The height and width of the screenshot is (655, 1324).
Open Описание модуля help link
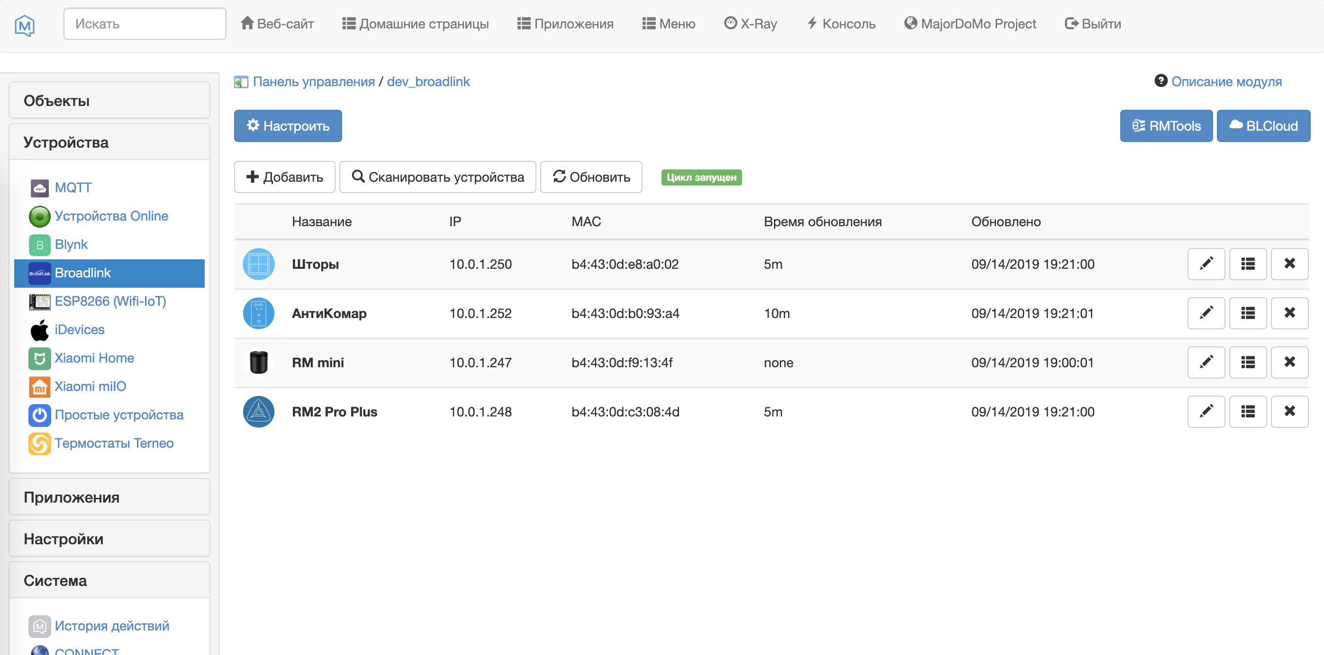[1226, 81]
